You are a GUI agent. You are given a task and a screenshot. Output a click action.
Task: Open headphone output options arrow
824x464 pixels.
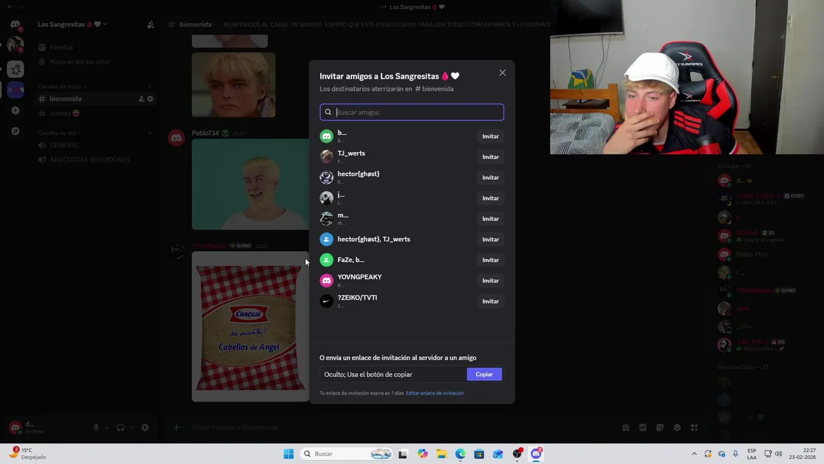[131, 427]
